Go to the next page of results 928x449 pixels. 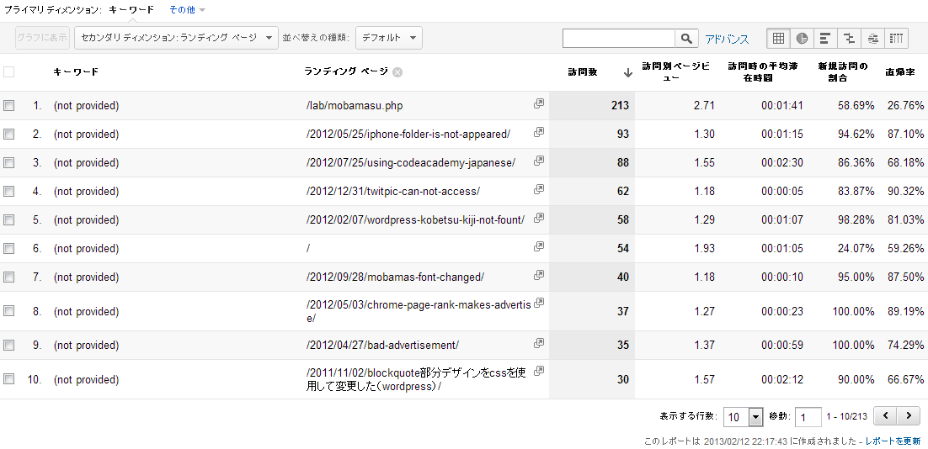coord(908,416)
